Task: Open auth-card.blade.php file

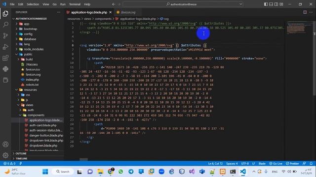Action: 43,125
